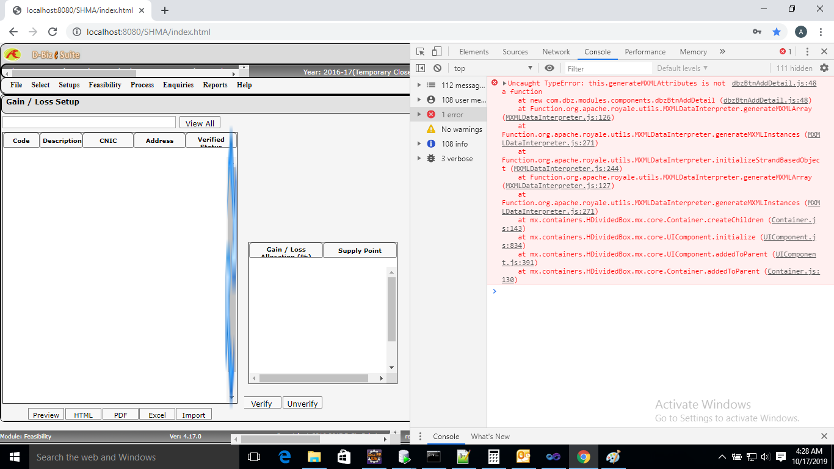Bookmark this page with the star icon
The image size is (834, 469).
pyautogui.click(x=777, y=31)
